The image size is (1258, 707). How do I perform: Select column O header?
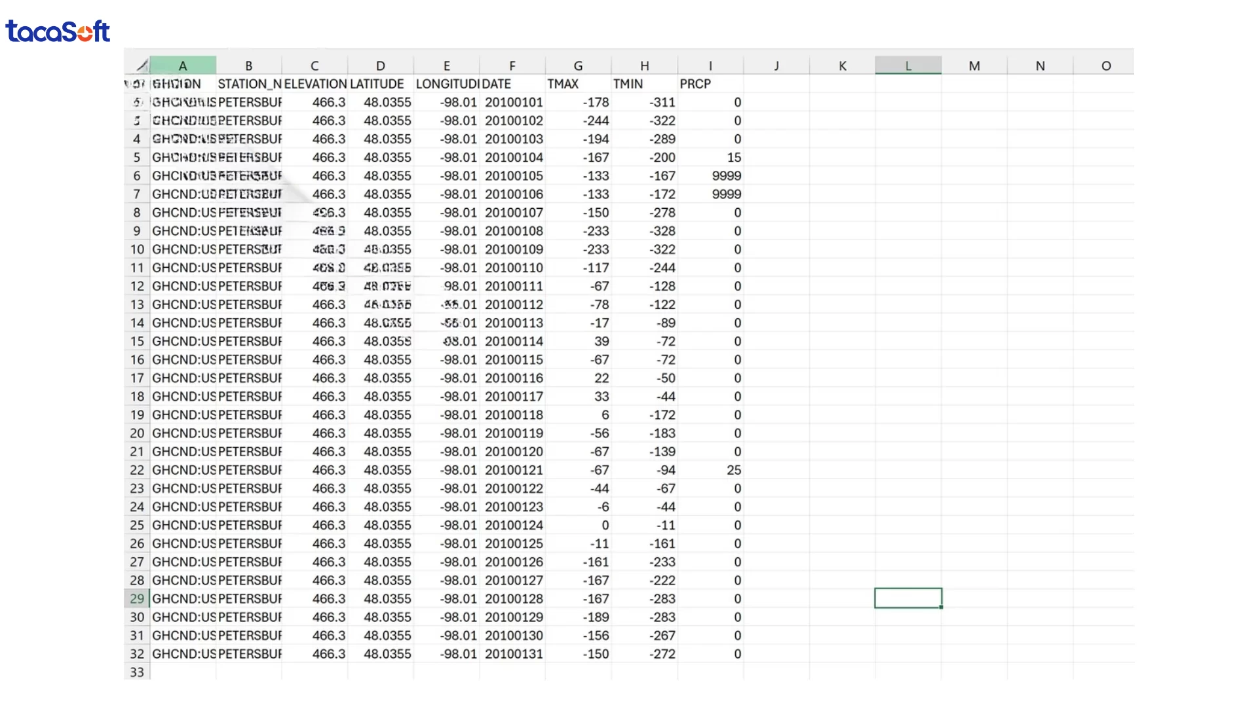click(x=1106, y=65)
